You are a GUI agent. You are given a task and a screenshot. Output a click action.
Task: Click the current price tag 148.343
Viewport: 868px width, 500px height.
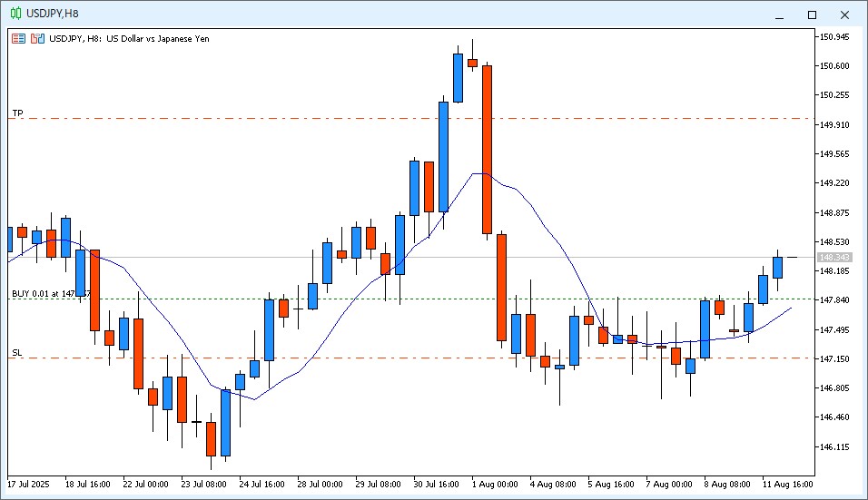pyautogui.click(x=834, y=257)
